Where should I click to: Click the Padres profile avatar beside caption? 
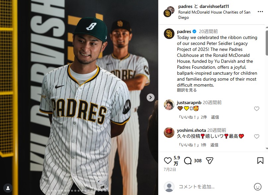169,34
